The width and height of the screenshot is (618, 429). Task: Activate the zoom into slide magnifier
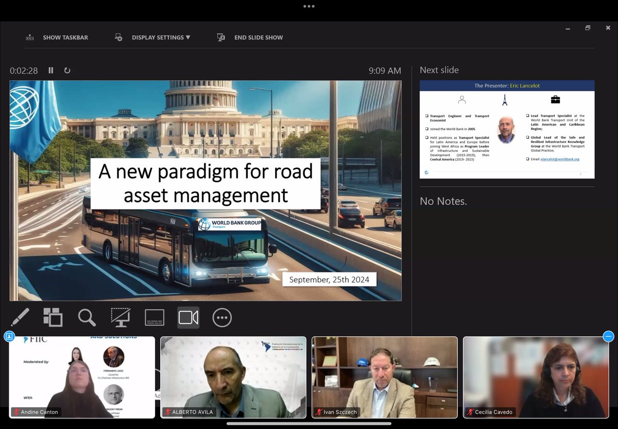(87, 317)
